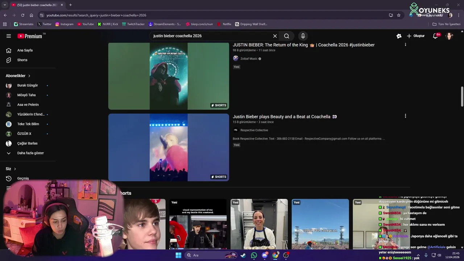
Task: Open the sparkle icon next to Oluştur
Action: (399, 36)
